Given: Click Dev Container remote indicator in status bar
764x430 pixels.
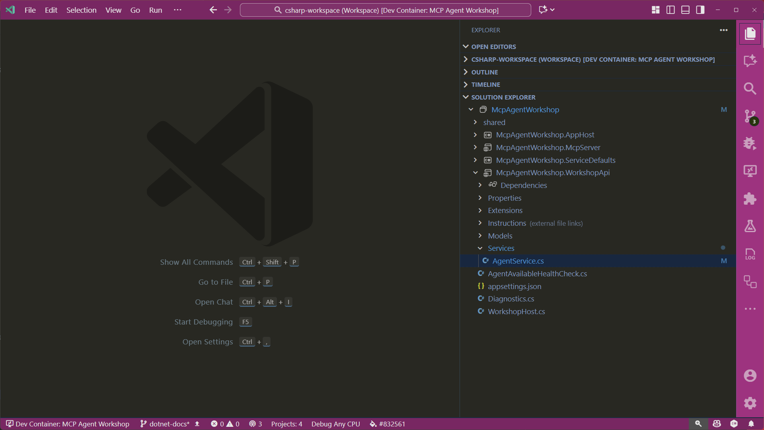Looking at the screenshot, I should tap(68, 424).
